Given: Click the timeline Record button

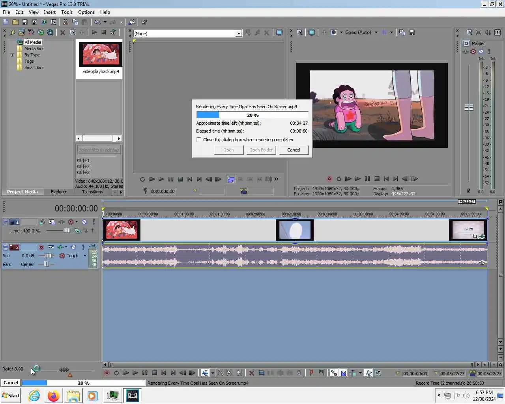Looking at the screenshot, I should 107,373.
